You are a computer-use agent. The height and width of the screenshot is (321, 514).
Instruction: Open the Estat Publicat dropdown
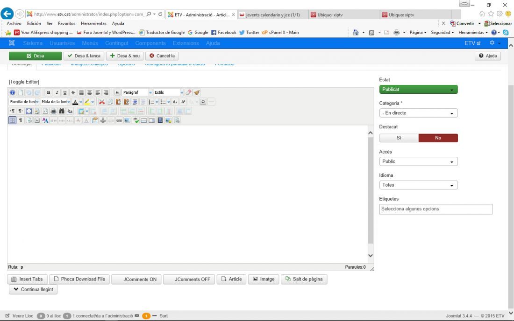point(418,89)
